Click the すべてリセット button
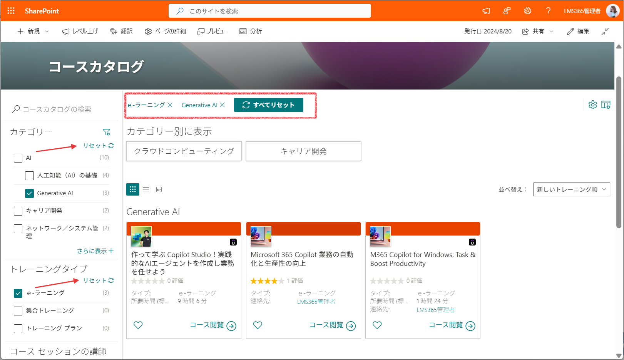The height and width of the screenshot is (360, 624). pyautogui.click(x=269, y=105)
